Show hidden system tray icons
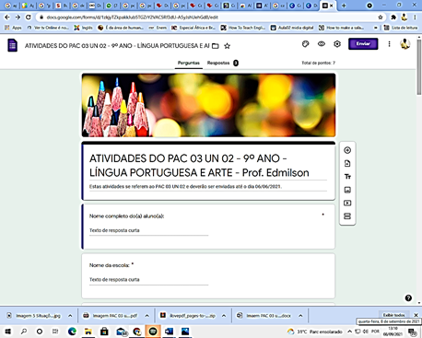This screenshot has width=422, height=338. [x=349, y=332]
